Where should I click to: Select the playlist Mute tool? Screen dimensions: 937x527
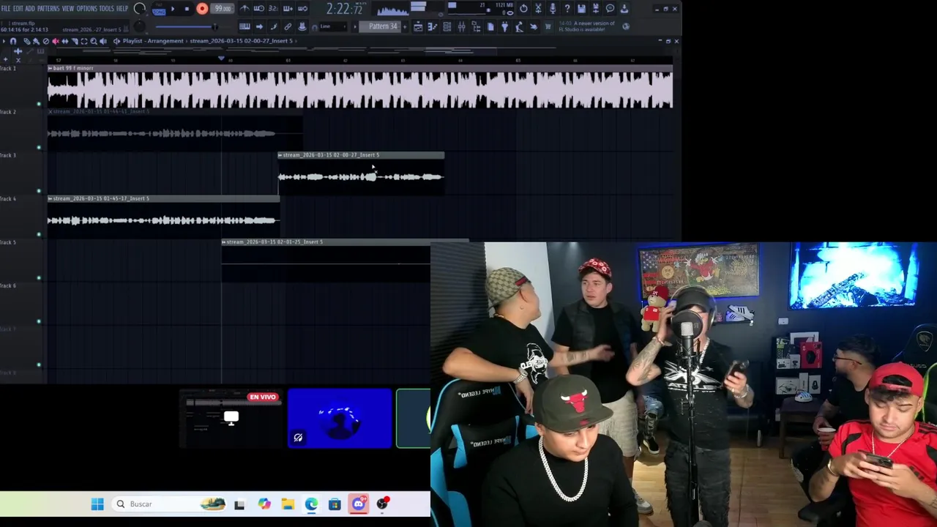[56, 41]
